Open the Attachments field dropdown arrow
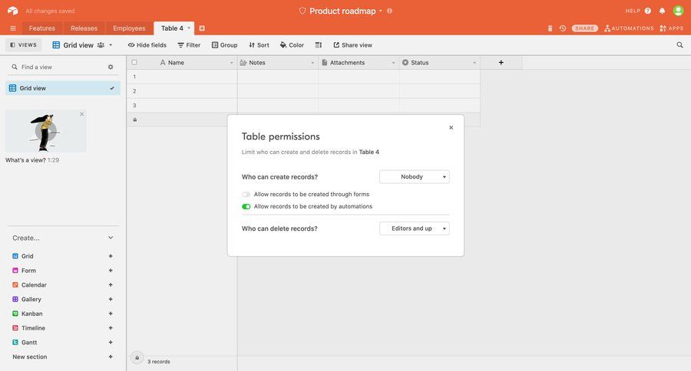691x371 pixels. tap(393, 63)
